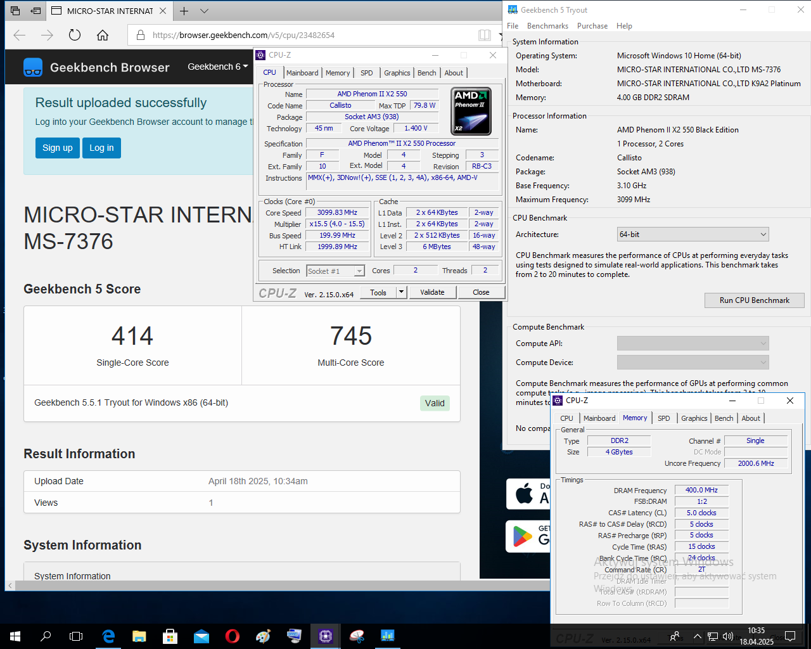Open Geekbench 5 Benchmarks menu
This screenshot has width=811, height=649.
tap(547, 26)
